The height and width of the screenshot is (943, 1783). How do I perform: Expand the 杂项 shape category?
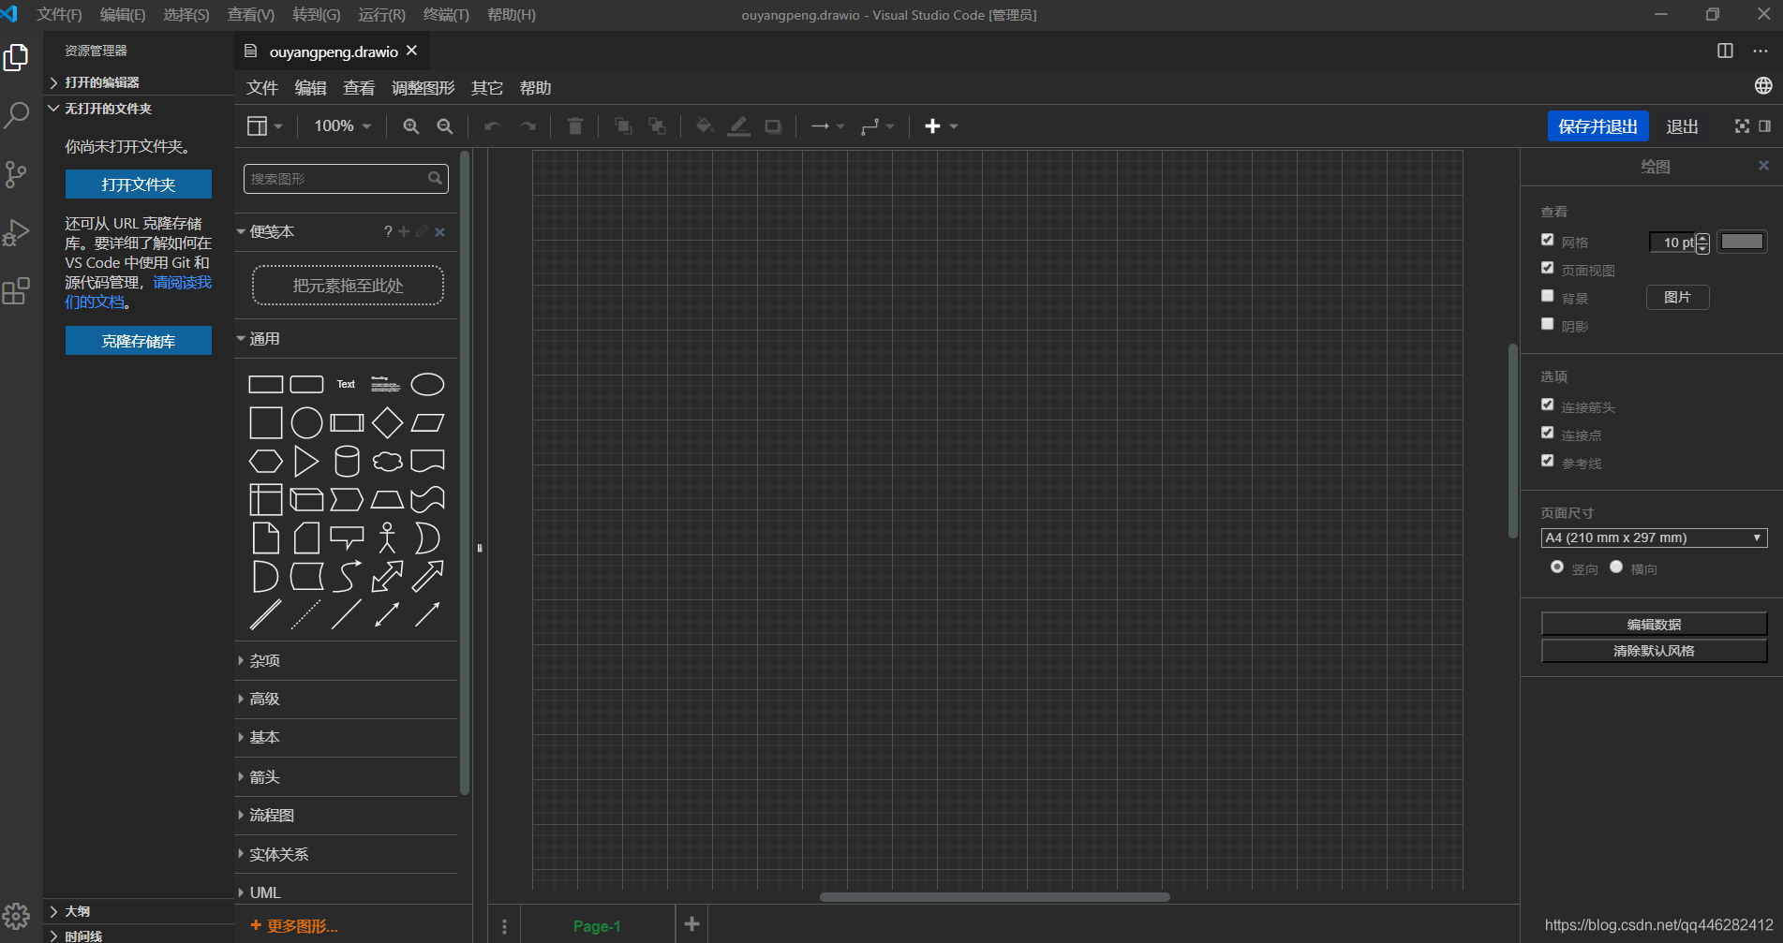pos(346,660)
